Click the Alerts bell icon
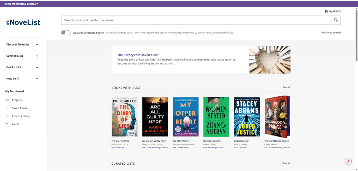The height and width of the screenshot is (171, 358). pos(7,124)
